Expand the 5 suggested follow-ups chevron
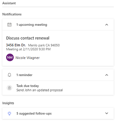The height and width of the screenshot is (124, 118). click(x=107, y=113)
